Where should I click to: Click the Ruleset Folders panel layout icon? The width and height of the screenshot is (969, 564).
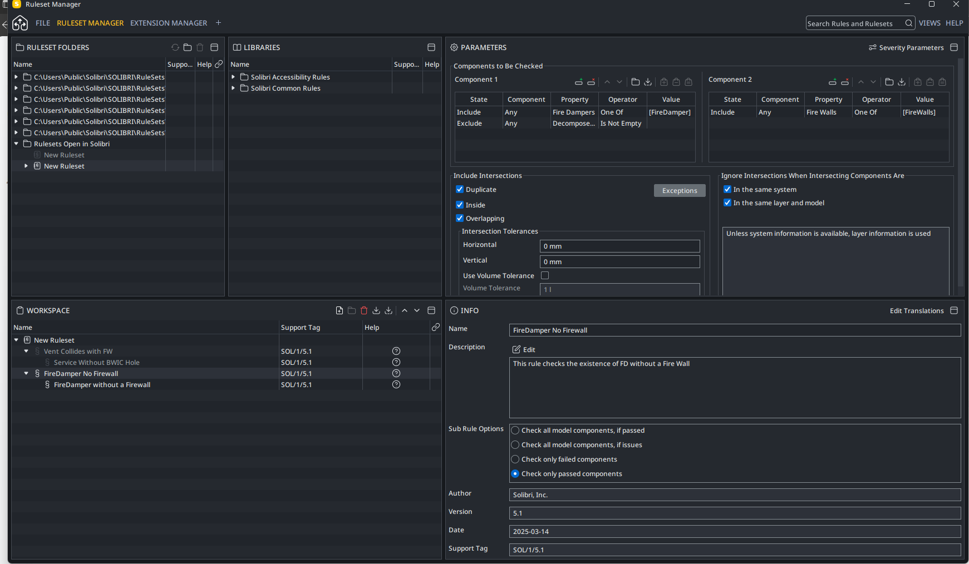pyautogui.click(x=214, y=47)
